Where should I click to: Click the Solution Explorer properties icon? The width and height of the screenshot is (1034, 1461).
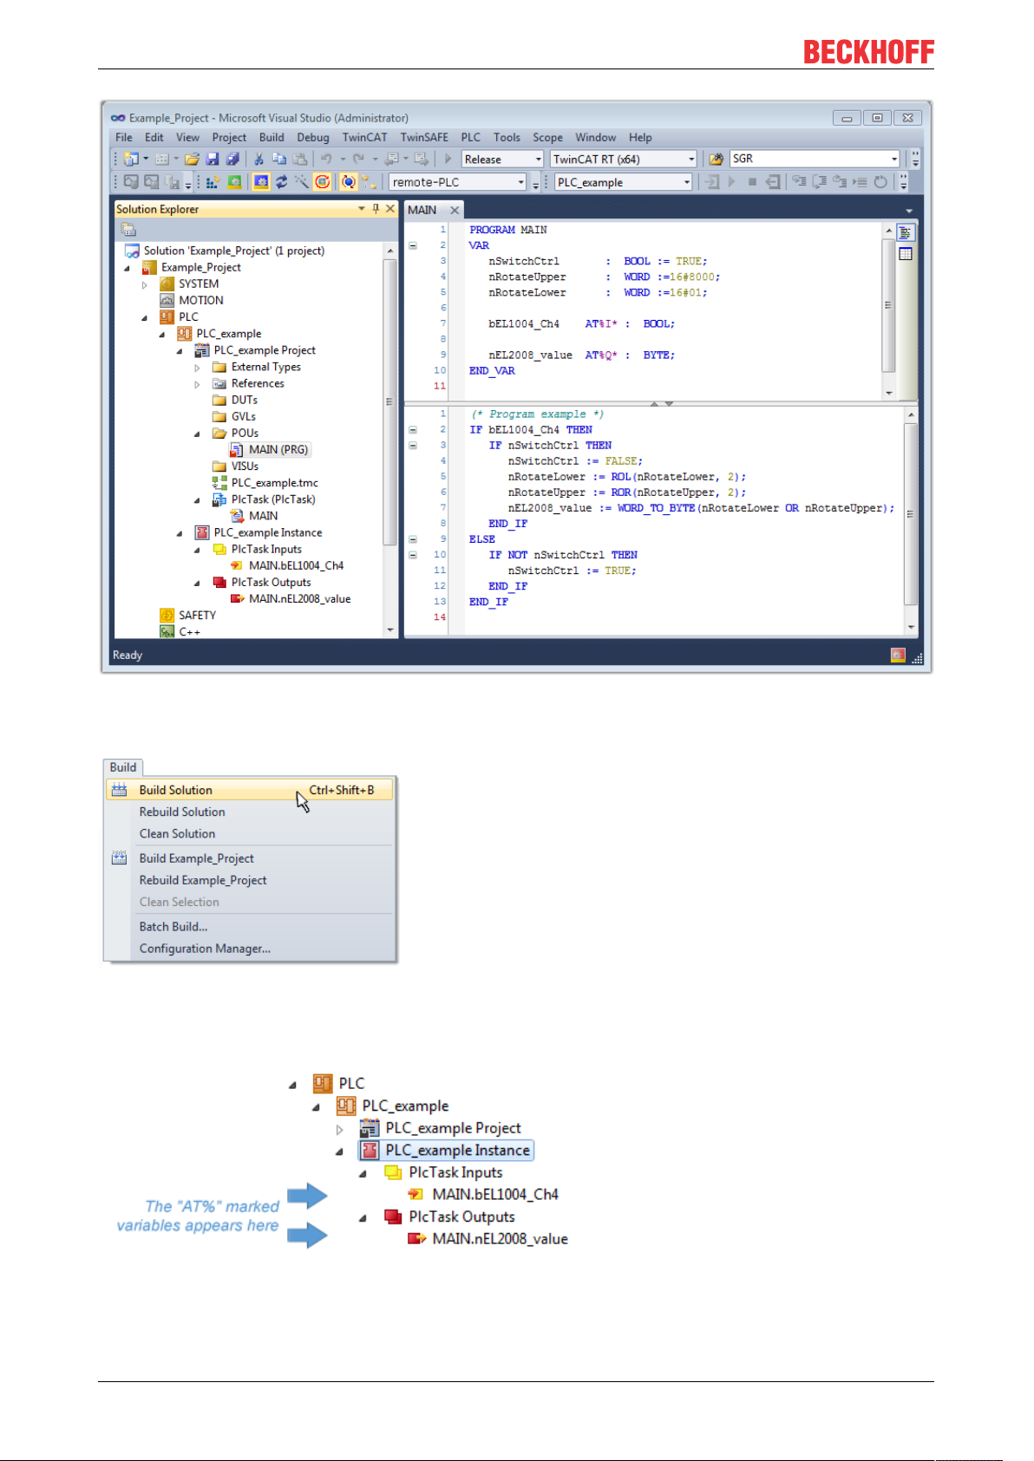pos(128,230)
